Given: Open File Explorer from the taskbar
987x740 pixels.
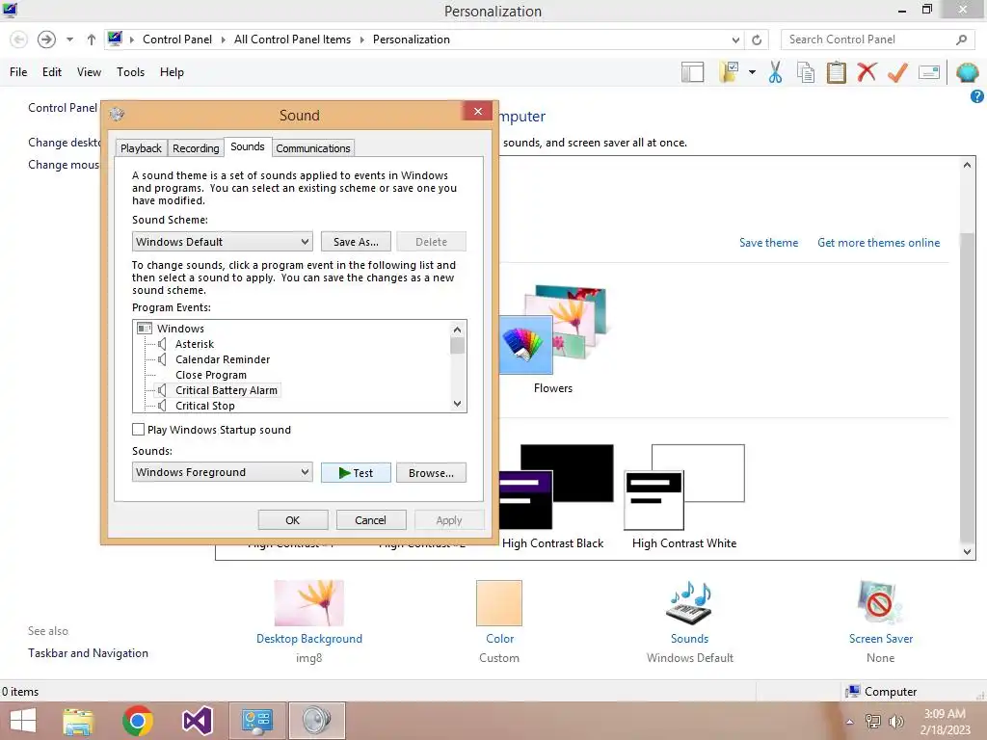Looking at the screenshot, I should click(78, 721).
